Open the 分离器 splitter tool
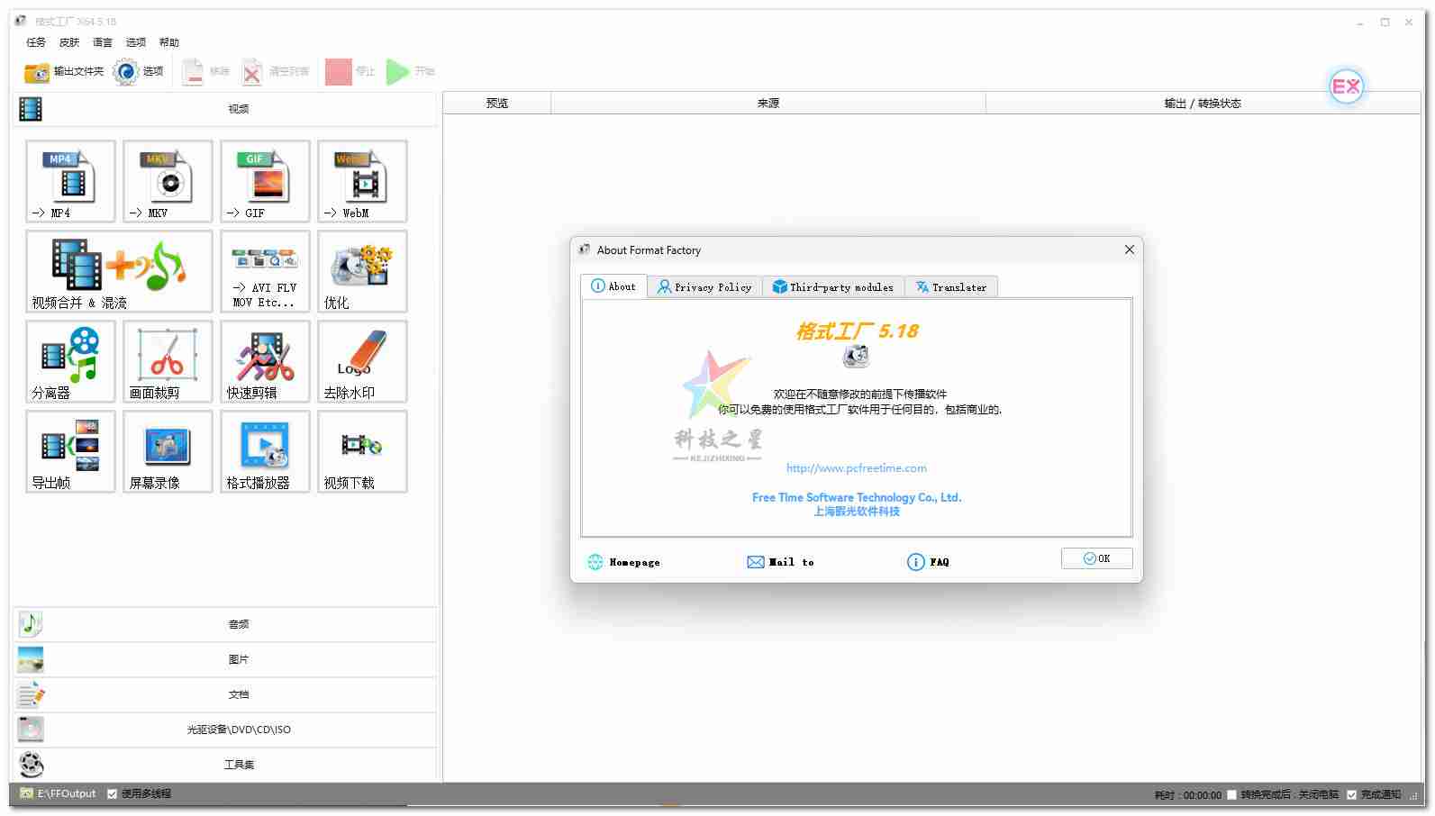The width and height of the screenshot is (1435, 816). [70, 361]
